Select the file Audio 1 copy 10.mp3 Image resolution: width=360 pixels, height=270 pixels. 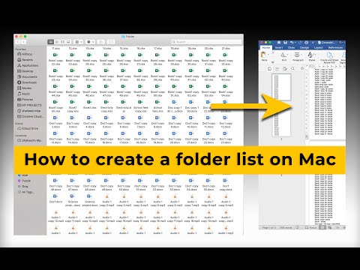tap(55, 216)
